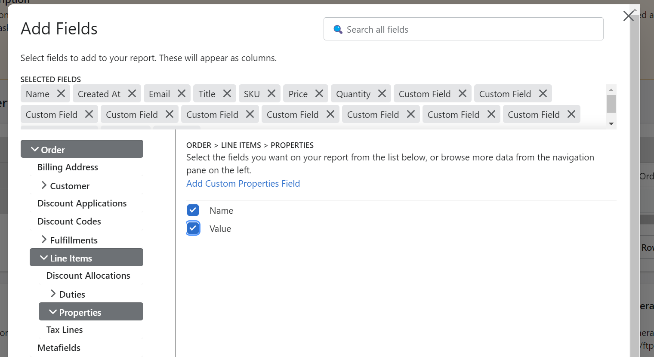Close the Add Fields dialog
Image resolution: width=654 pixels, height=357 pixels.
629,16
